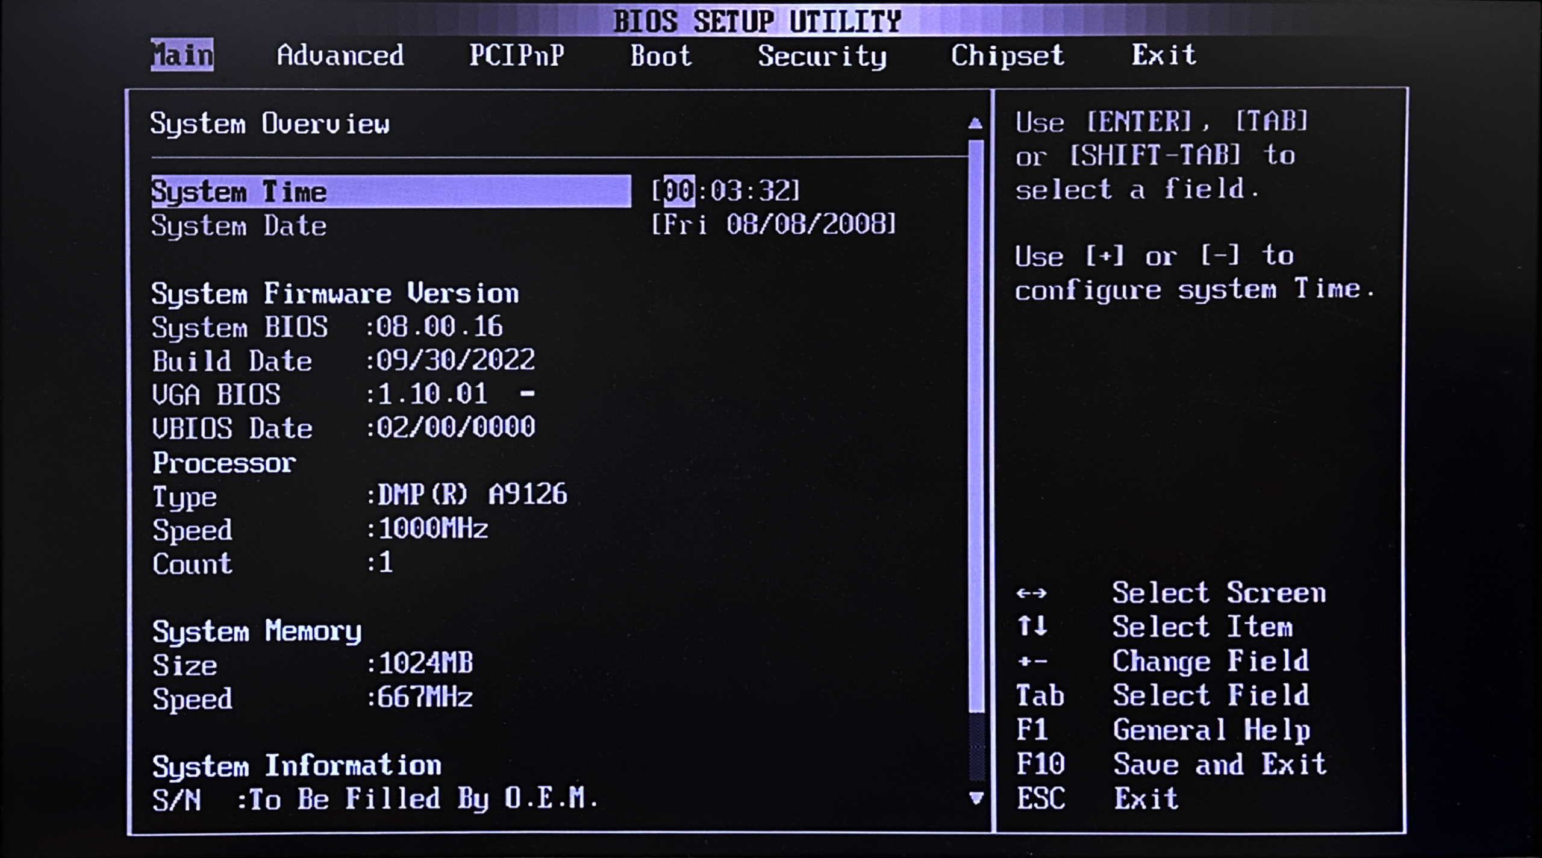This screenshot has width=1542, height=858.
Task: Click the System Overview scrollbar thumb
Action: click(976, 426)
